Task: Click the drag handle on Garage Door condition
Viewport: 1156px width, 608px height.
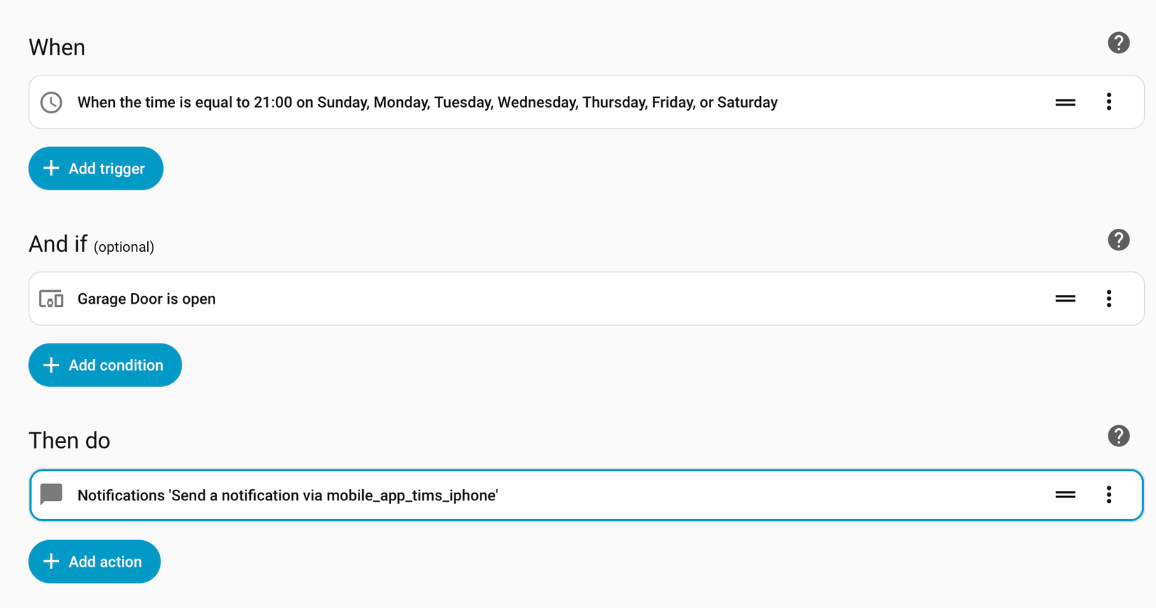Action: click(x=1065, y=299)
